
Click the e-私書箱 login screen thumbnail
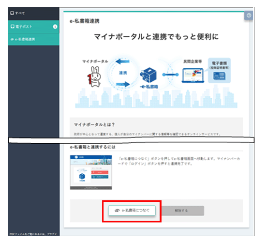(x=91, y=172)
